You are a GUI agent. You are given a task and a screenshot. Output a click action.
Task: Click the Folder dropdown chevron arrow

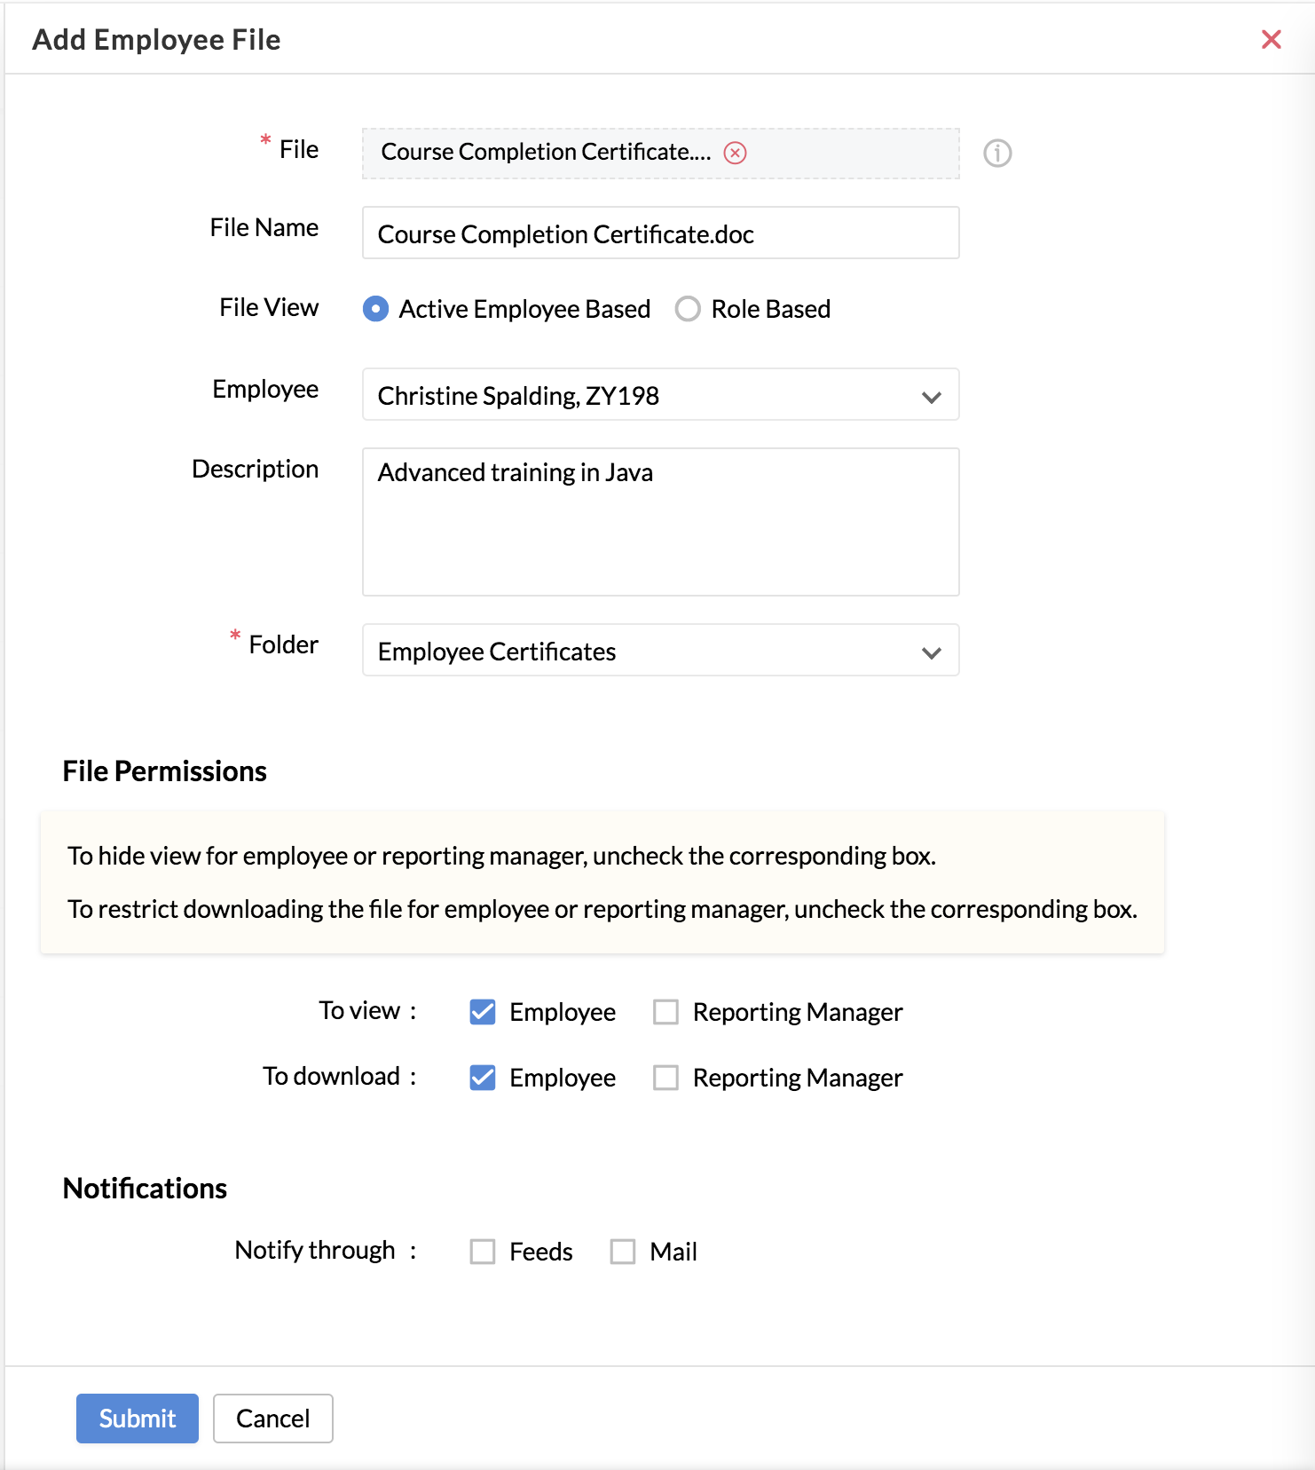(x=931, y=652)
